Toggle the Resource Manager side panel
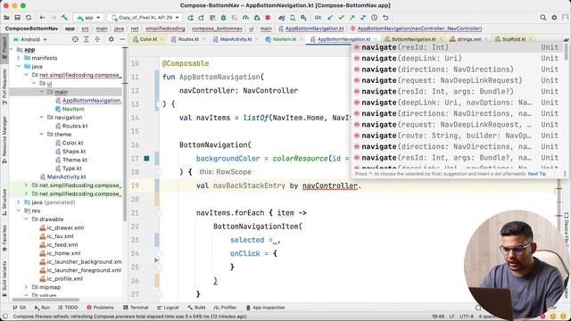Screen dimensions: 571x321 tap(4, 139)
